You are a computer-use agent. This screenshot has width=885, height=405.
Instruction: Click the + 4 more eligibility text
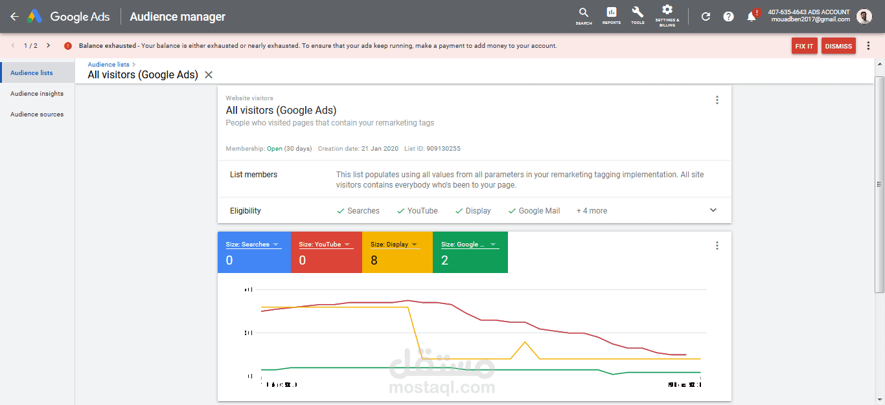[592, 211]
